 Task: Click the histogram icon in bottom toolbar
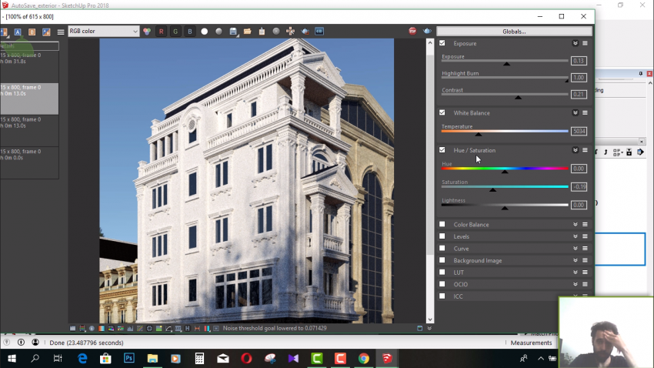(x=130, y=329)
